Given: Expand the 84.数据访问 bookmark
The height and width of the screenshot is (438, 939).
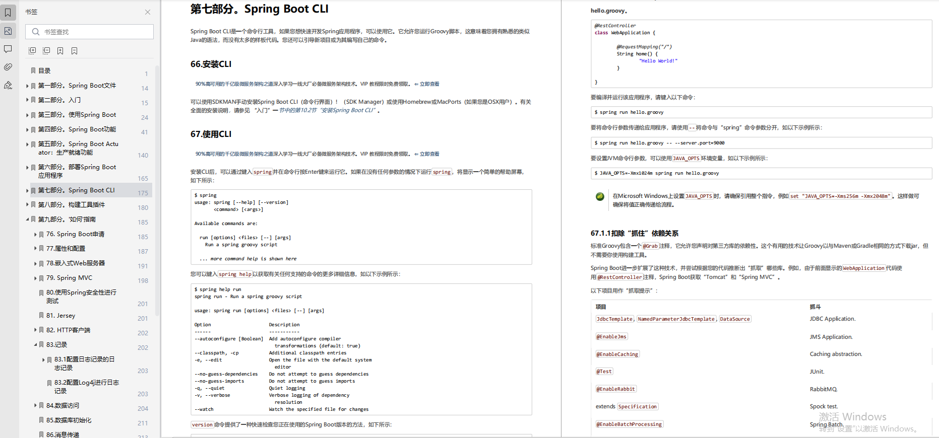Looking at the screenshot, I should 35,406.
